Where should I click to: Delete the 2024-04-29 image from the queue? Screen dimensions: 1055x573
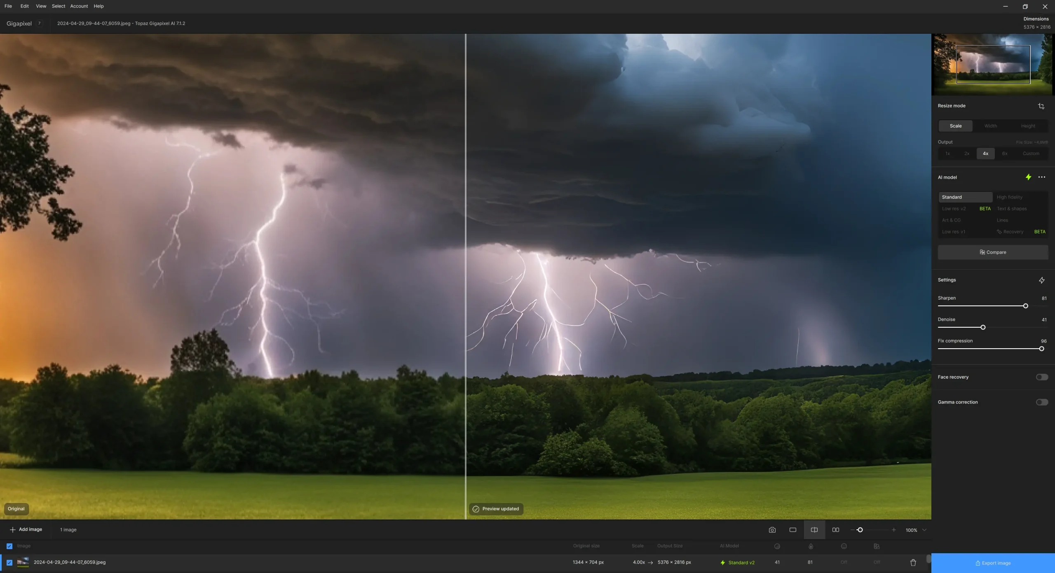point(913,562)
